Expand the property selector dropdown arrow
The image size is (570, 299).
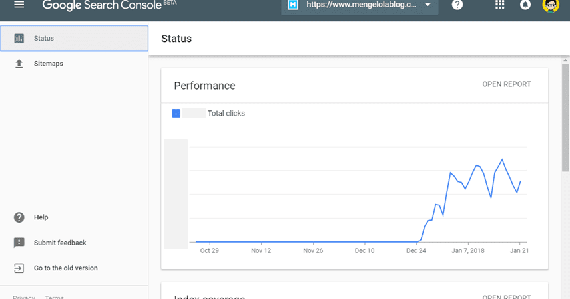click(427, 5)
